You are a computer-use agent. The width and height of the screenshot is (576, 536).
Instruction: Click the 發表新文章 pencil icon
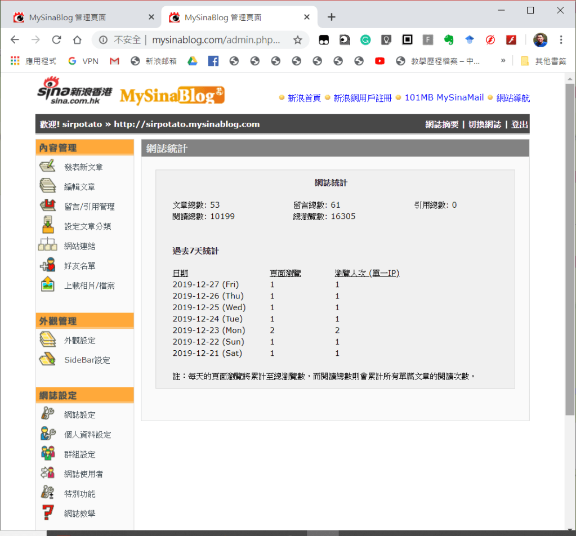[x=47, y=167]
